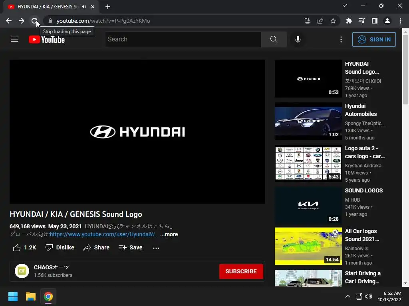The width and height of the screenshot is (409, 306).
Task: Open volume control in system tray
Action: [369, 296]
